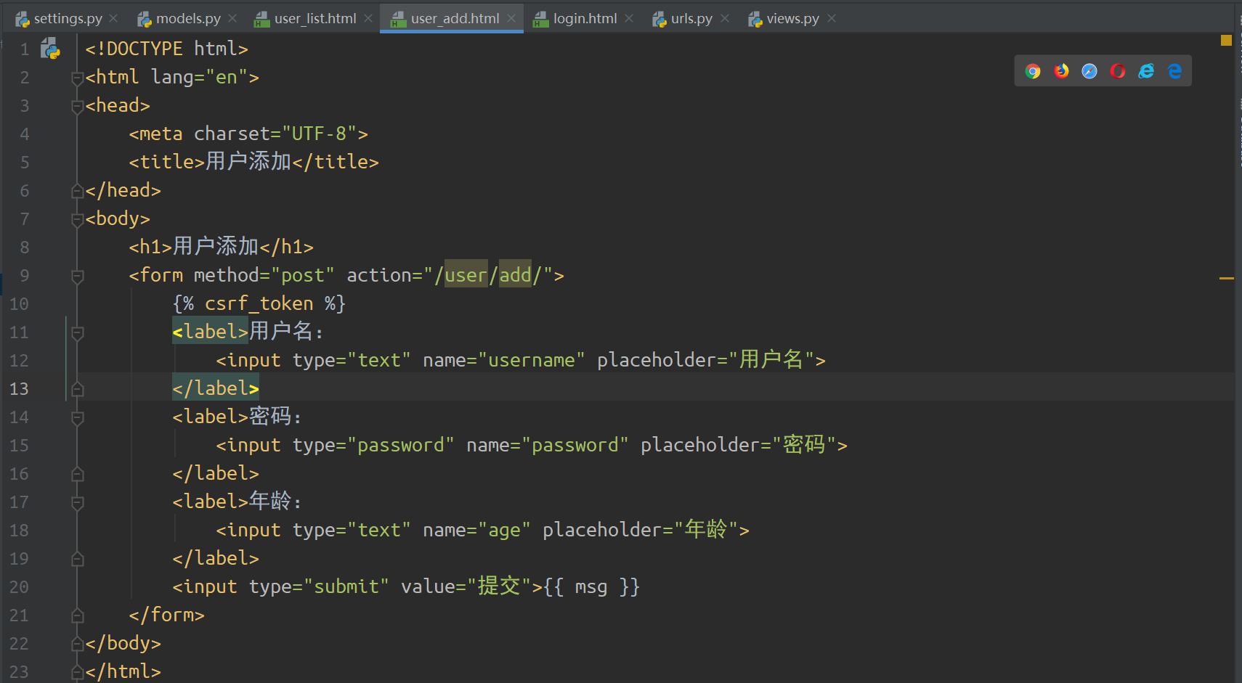Open page in Firefox browser icon
Viewport: 1242px width, 683px height.
point(1061,71)
